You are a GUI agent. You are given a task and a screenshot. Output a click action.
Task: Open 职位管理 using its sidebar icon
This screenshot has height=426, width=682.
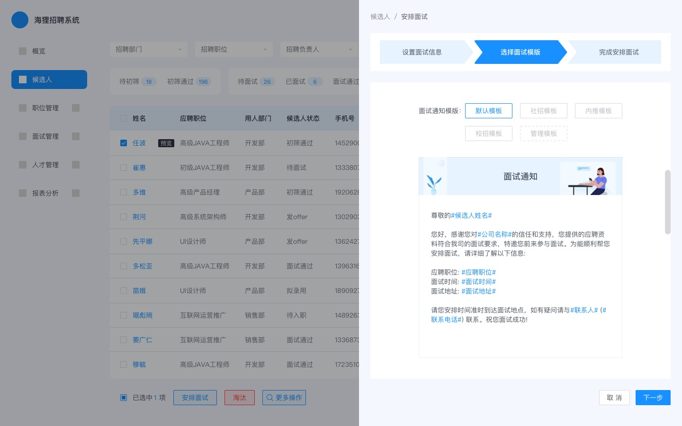(23, 108)
